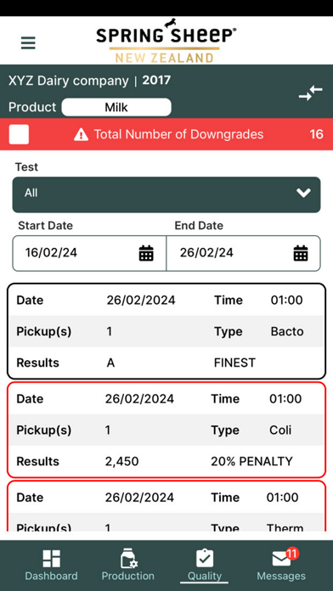Open the Coli 20% PENALTY result card
Screen dimensions: 333x591
coord(166,430)
